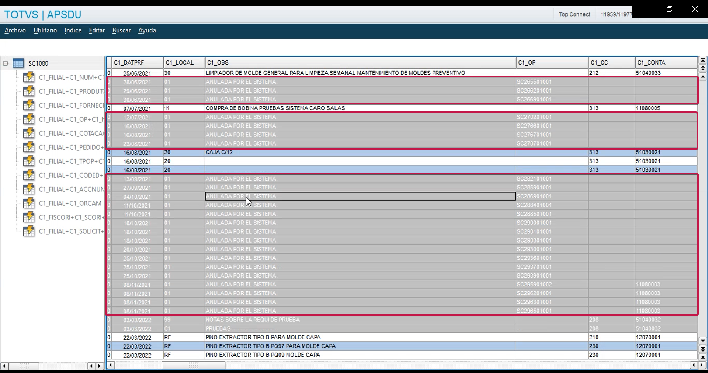Select the COMPRA DE BOBINA PRUEBAS cell
The image size is (708, 373).
[x=361, y=108]
